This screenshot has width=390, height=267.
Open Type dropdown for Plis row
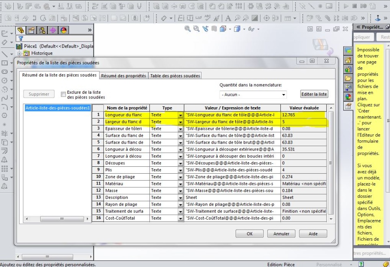[x=180, y=170]
